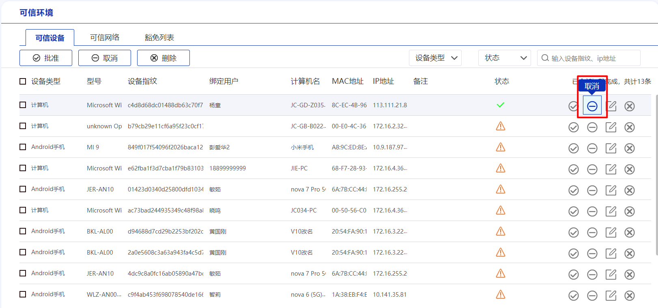The height and width of the screenshot is (308, 658).
Task: Cancel the JIE-PC device row
Action: click(592, 169)
